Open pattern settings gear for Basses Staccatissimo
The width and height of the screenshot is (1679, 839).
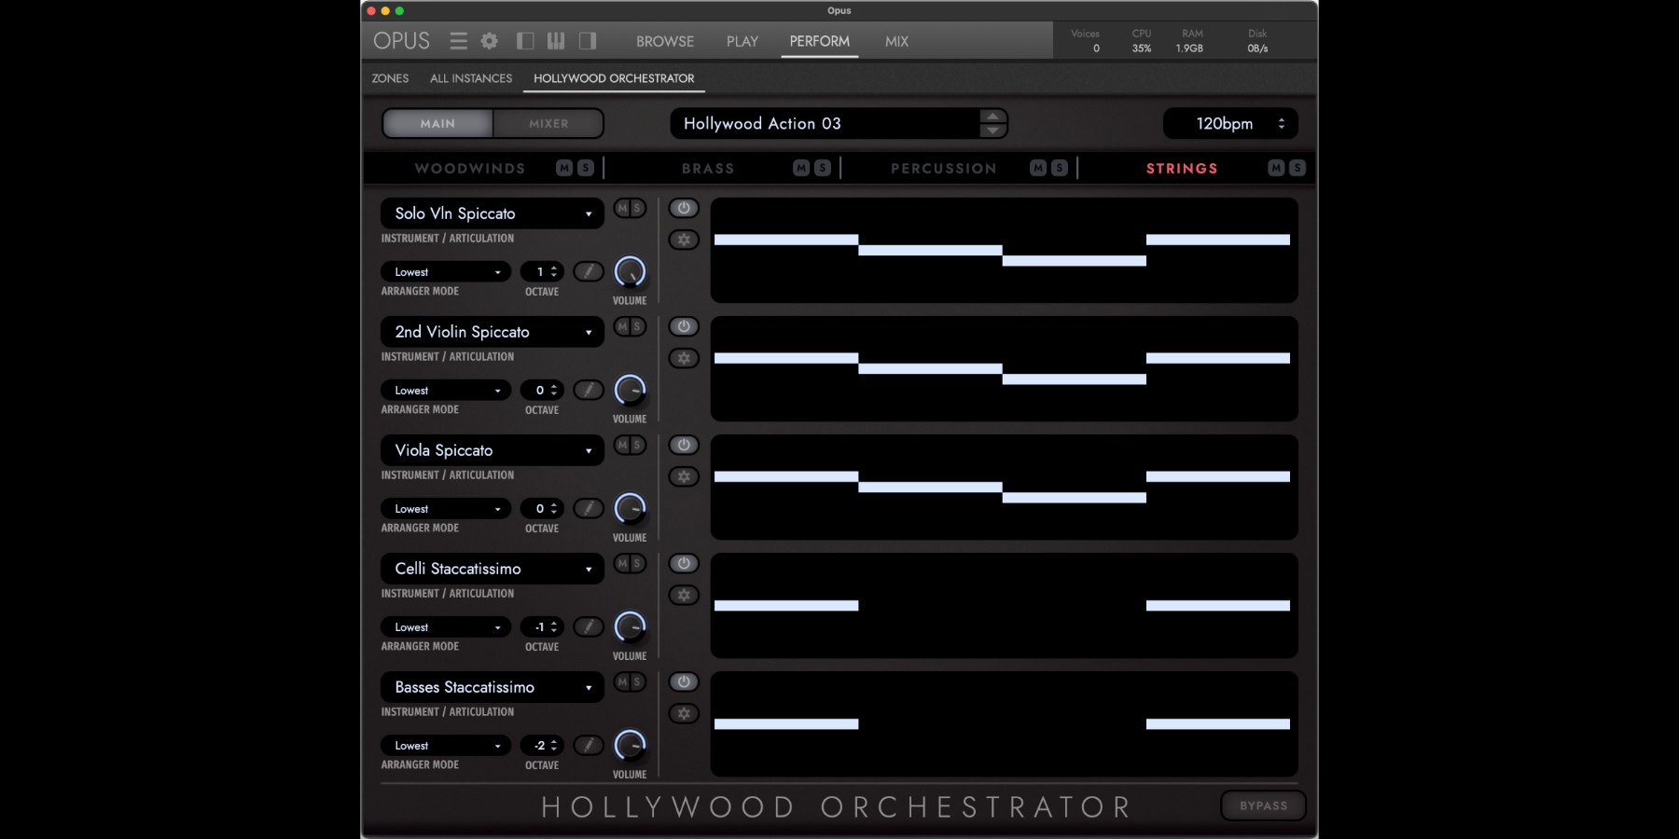[684, 713]
